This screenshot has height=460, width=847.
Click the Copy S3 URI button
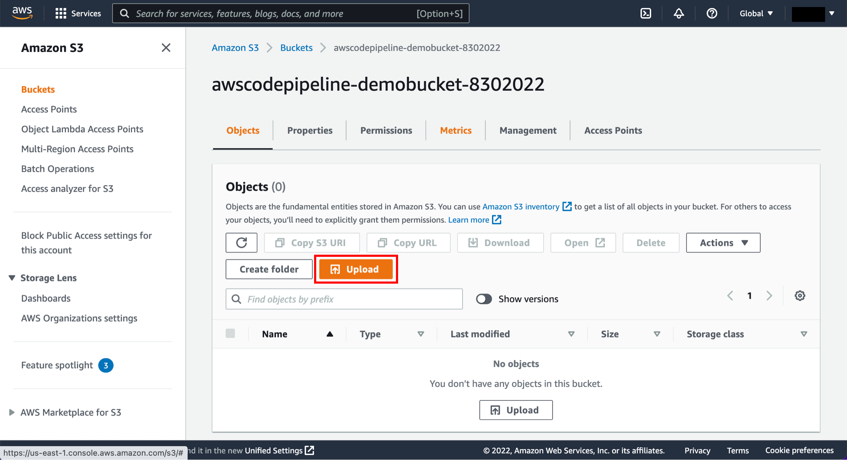[312, 243]
